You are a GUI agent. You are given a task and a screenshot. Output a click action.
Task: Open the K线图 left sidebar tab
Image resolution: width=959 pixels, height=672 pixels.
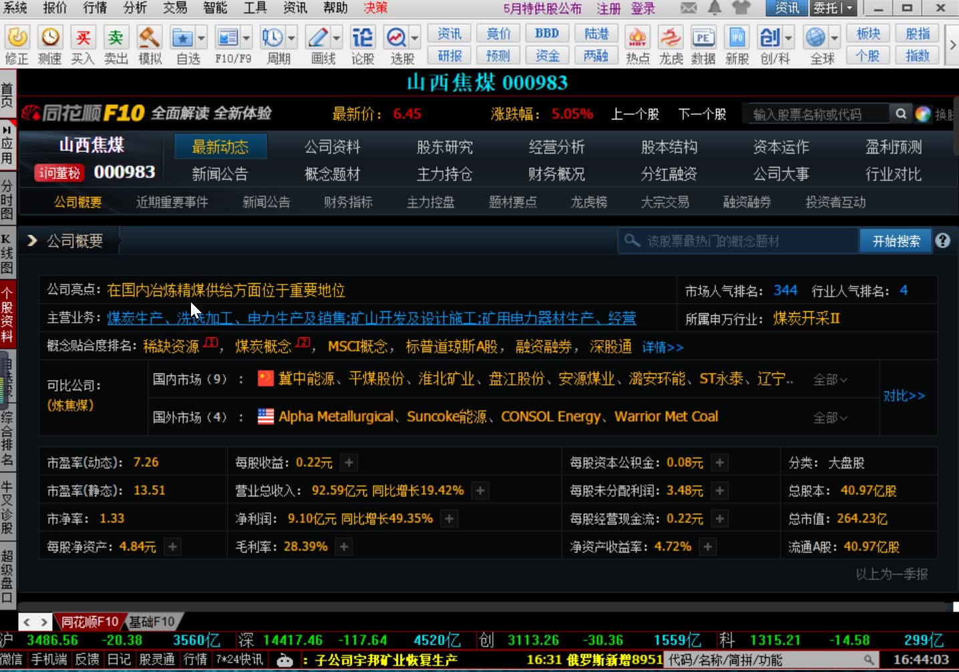7,255
